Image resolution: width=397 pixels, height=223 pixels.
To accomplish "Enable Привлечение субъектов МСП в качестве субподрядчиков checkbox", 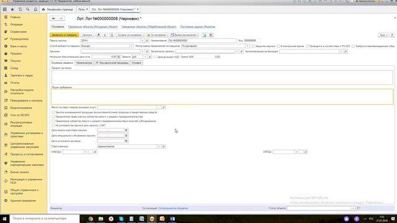I will [53, 121].
